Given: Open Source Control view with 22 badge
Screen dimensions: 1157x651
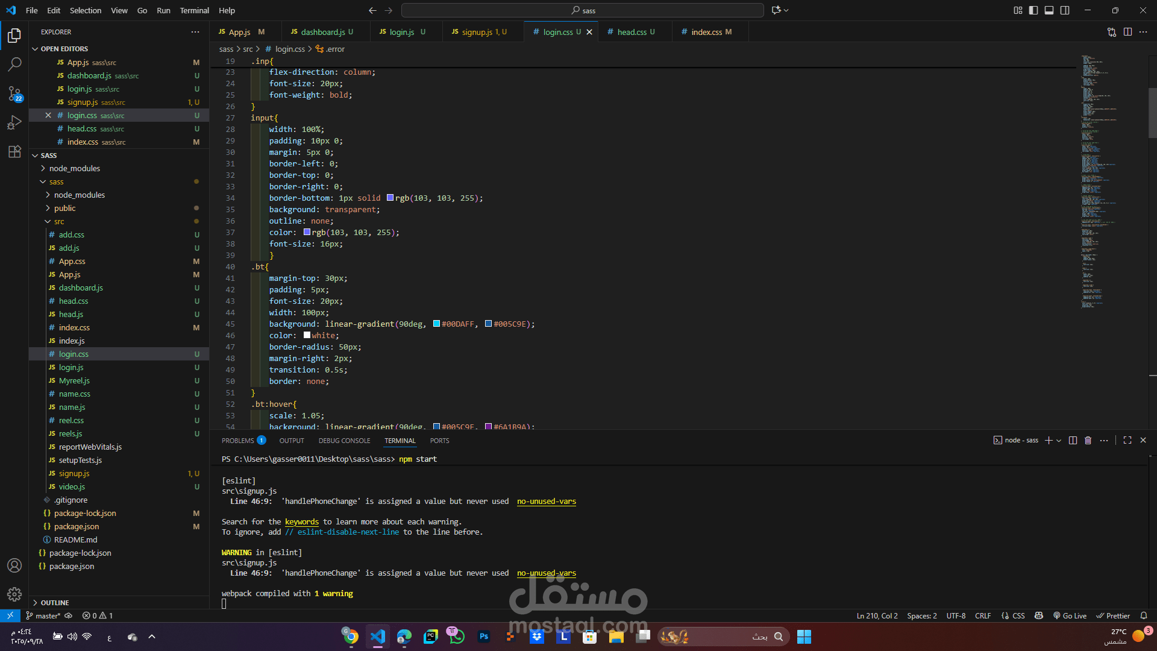Looking at the screenshot, I should click(14, 93).
